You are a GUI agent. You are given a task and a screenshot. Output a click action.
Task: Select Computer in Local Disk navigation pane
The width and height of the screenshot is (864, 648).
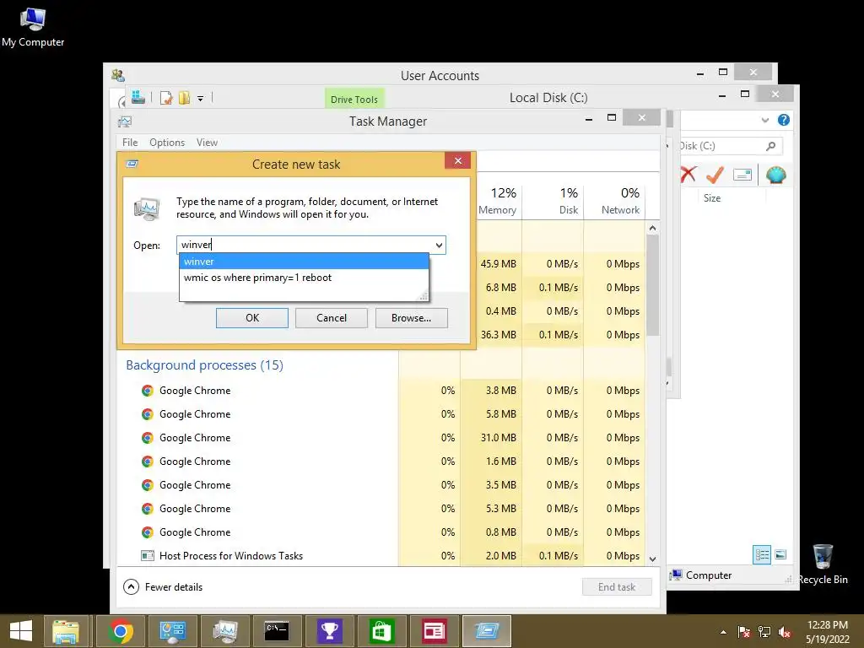pos(701,575)
